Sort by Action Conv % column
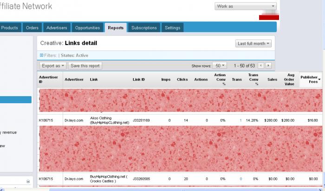 (220, 79)
